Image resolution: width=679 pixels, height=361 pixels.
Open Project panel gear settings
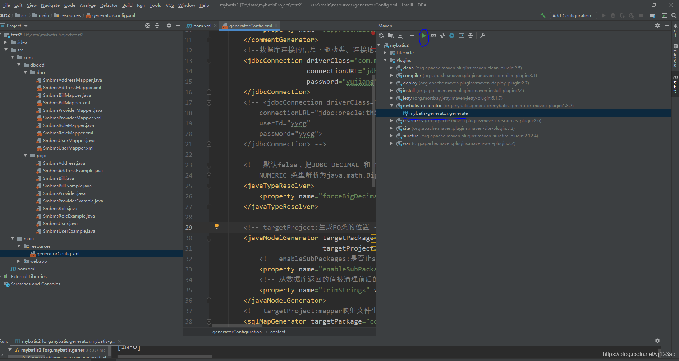point(169,26)
